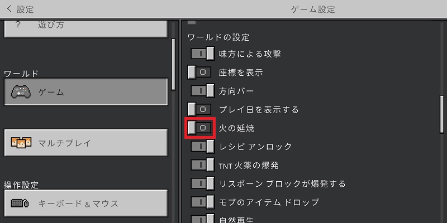Click the 味方による攻撃 label
The width and height of the screenshot is (447, 223).
[250, 54]
